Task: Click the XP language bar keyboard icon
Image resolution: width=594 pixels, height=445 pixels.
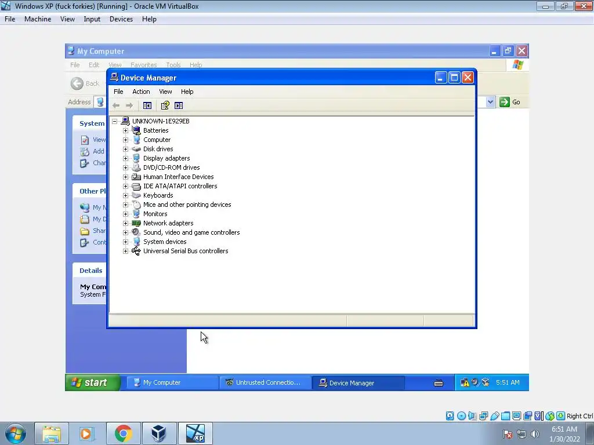Action: (439, 383)
